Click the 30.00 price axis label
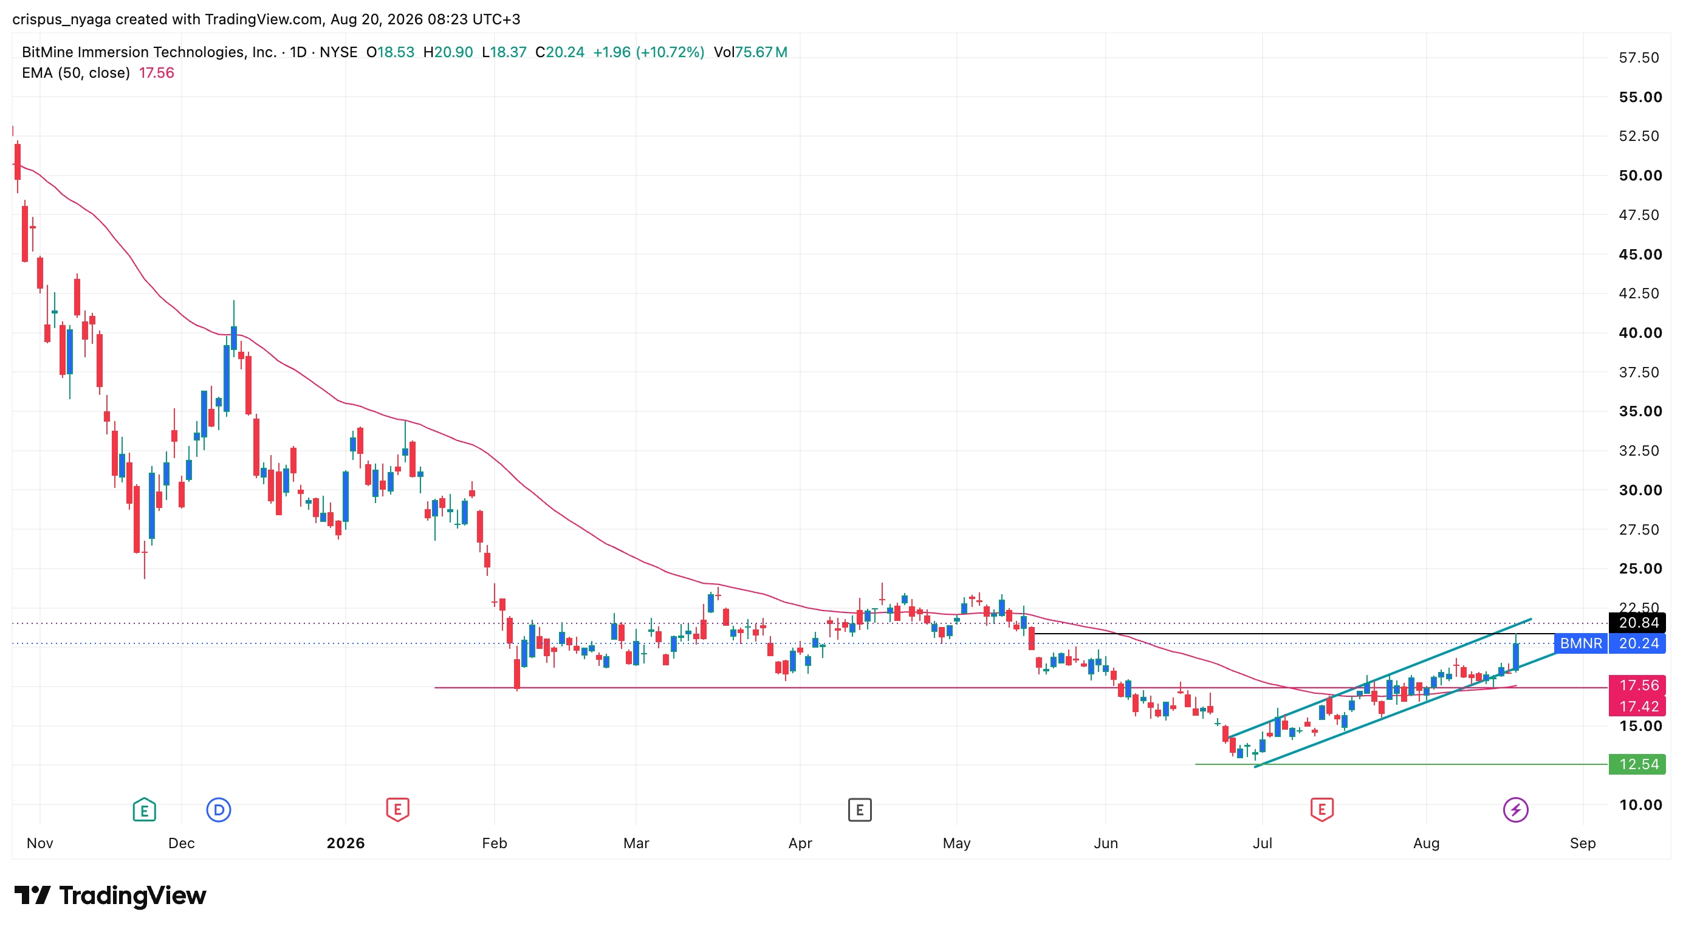The width and height of the screenshot is (1683, 932). pyautogui.click(x=1640, y=490)
